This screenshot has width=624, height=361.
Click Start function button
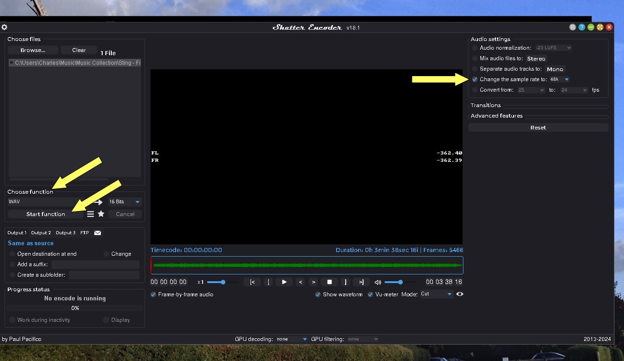click(x=46, y=214)
